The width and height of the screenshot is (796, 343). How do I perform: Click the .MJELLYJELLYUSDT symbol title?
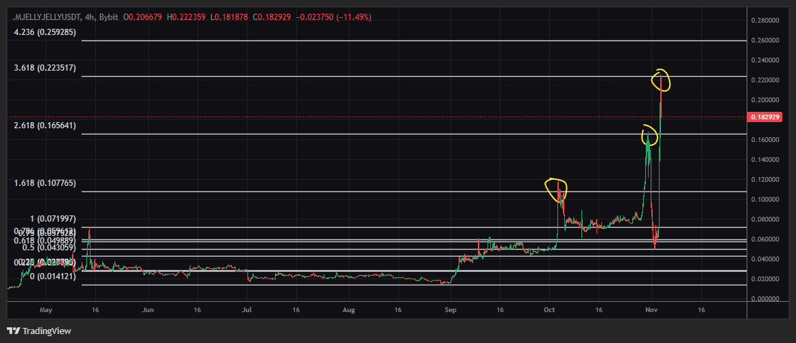pyautogui.click(x=46, y=17)
